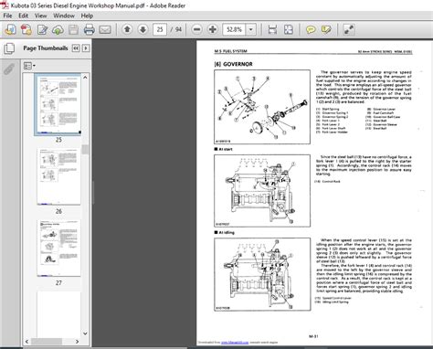Open the View menu

40,16
